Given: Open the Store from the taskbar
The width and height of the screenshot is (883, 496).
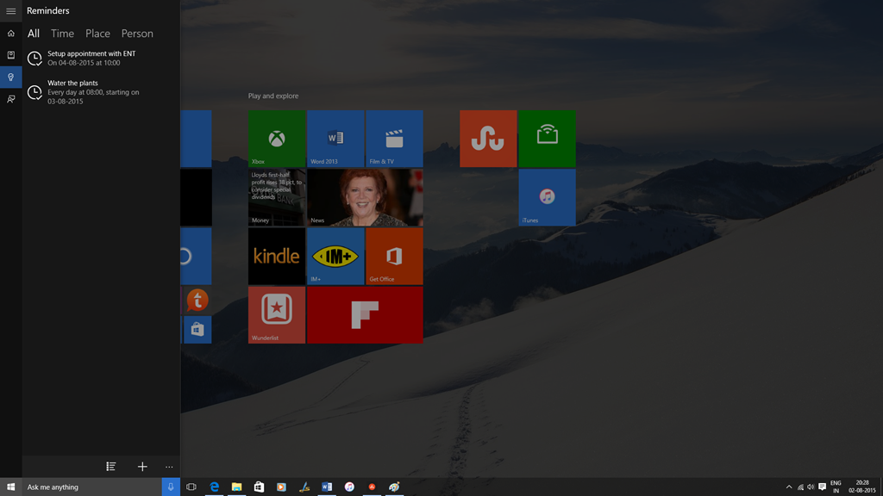Looking at the screenshot, I should tap(259, 487).
